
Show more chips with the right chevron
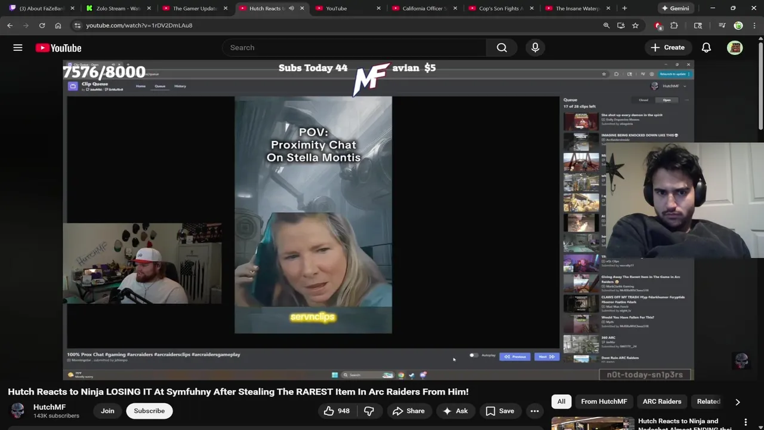pyautogui.click(x=738, y=402)
